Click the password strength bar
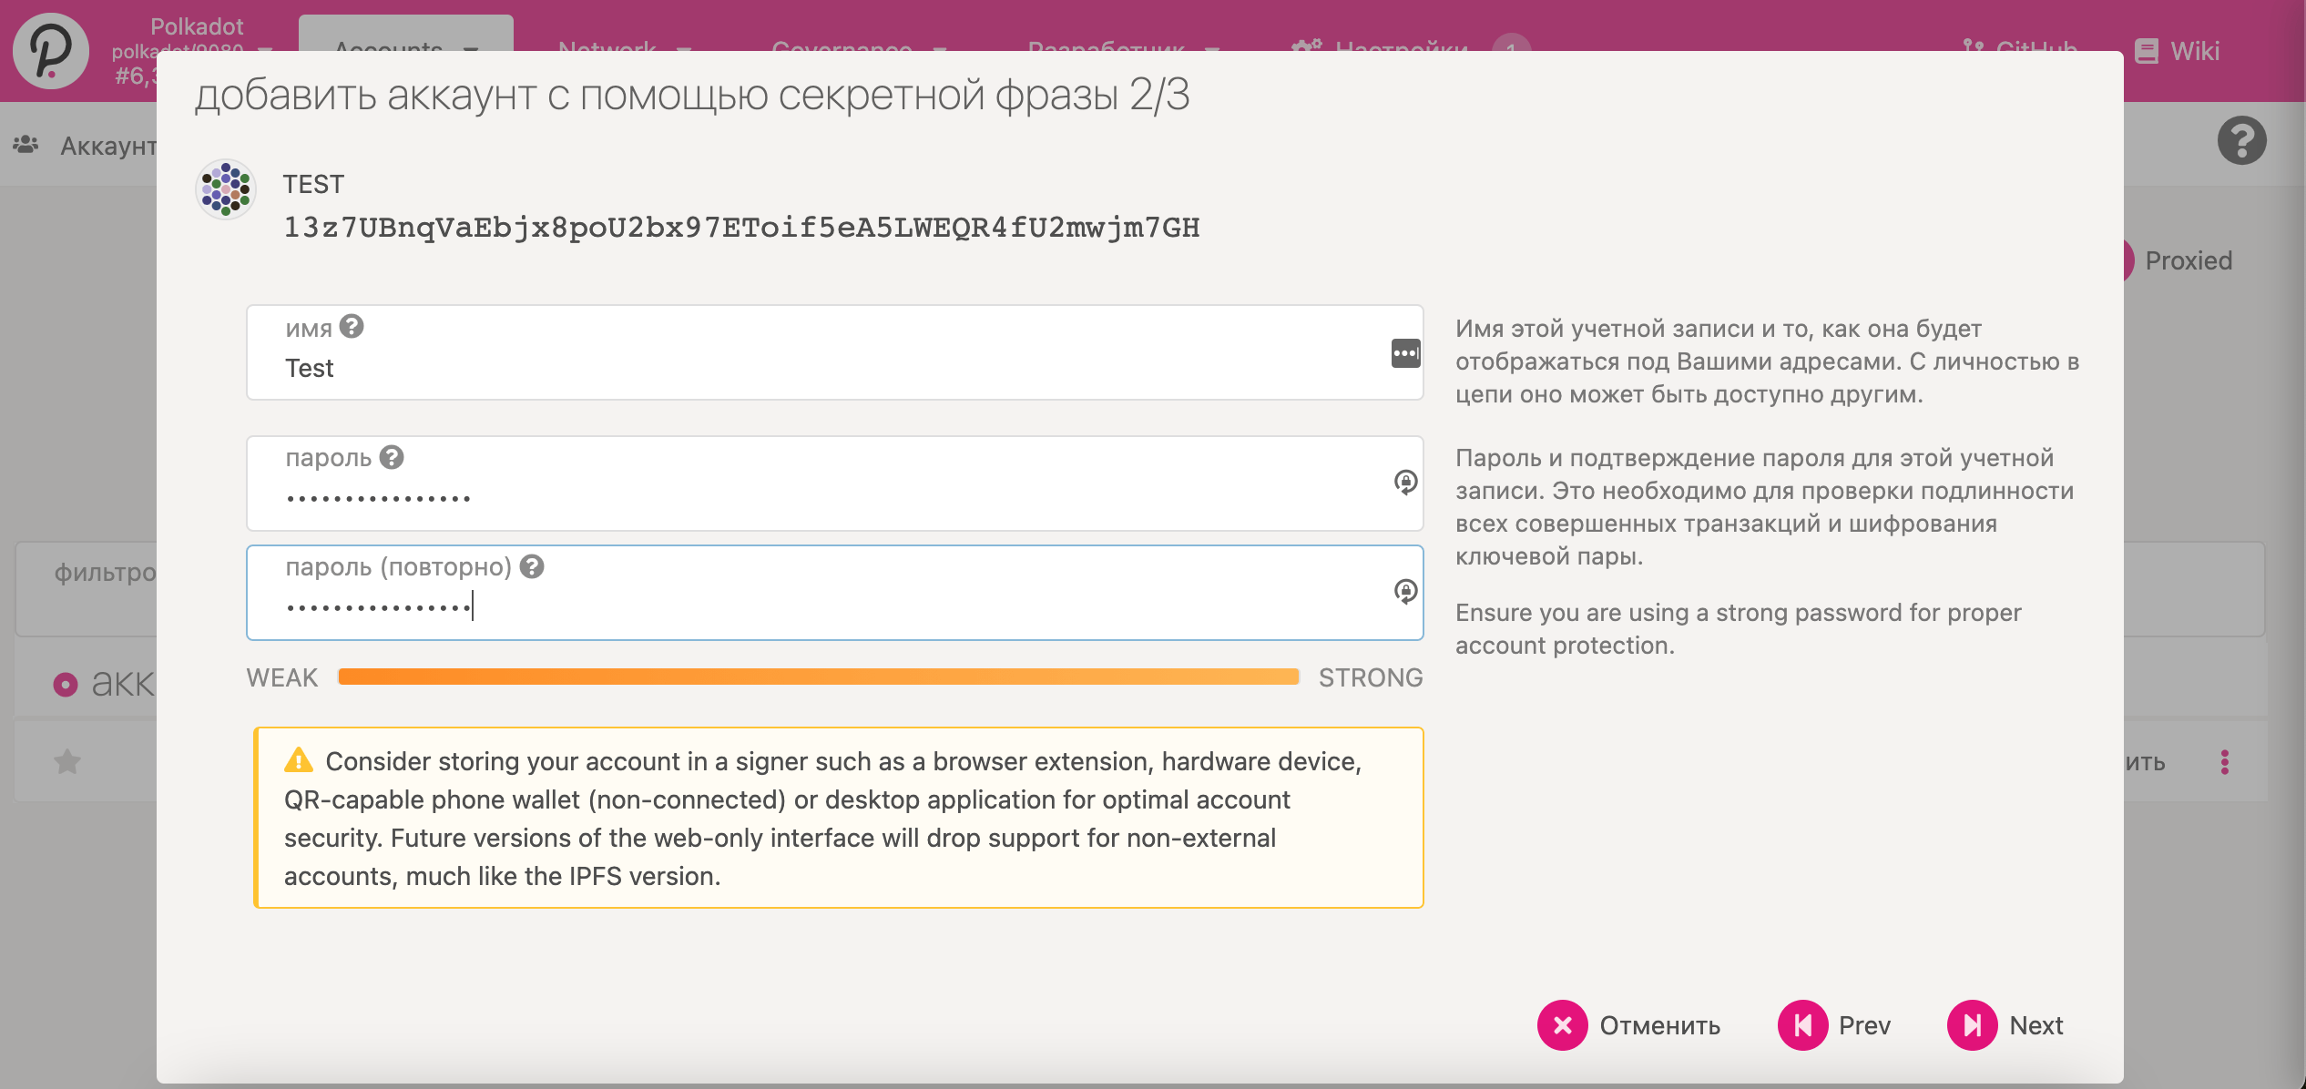 tap(818, 677)
